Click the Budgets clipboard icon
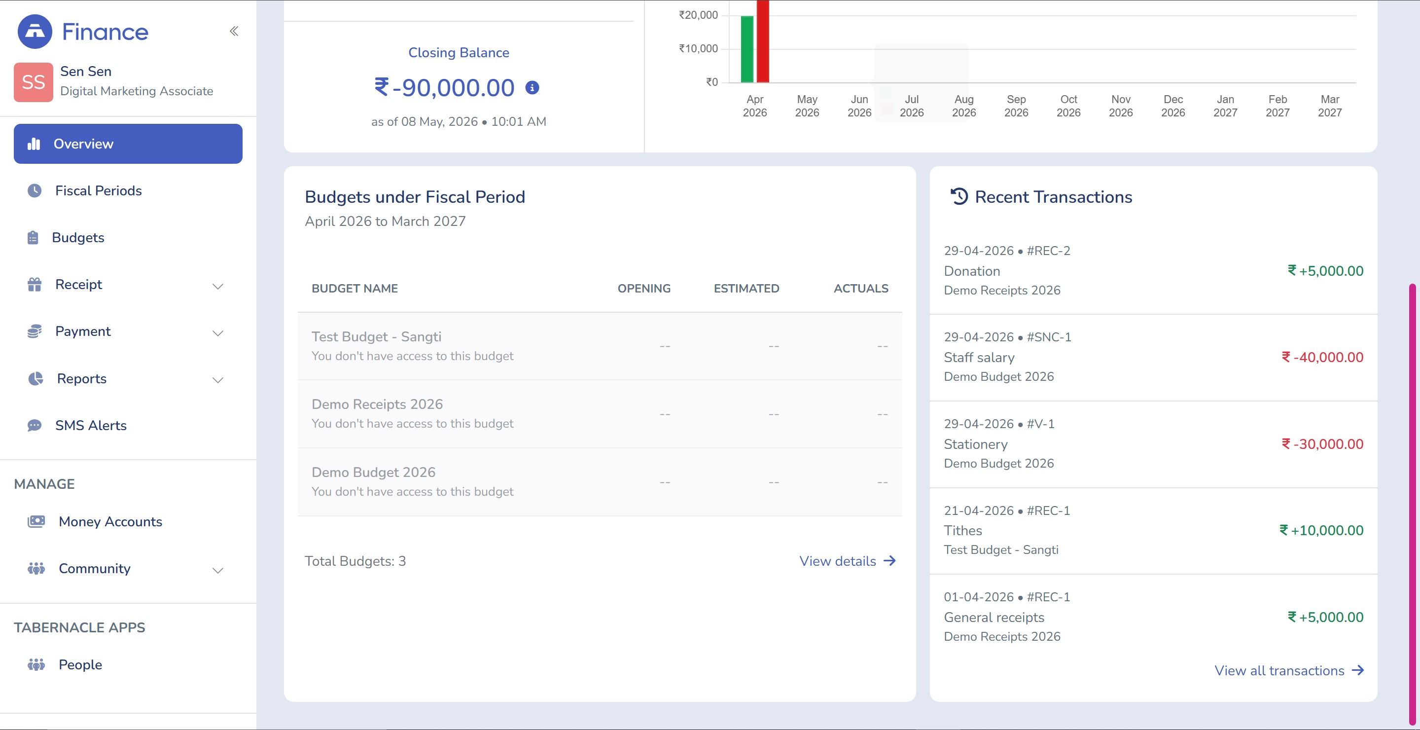Viewport: 1420px width, 730px height. [33, 238]
